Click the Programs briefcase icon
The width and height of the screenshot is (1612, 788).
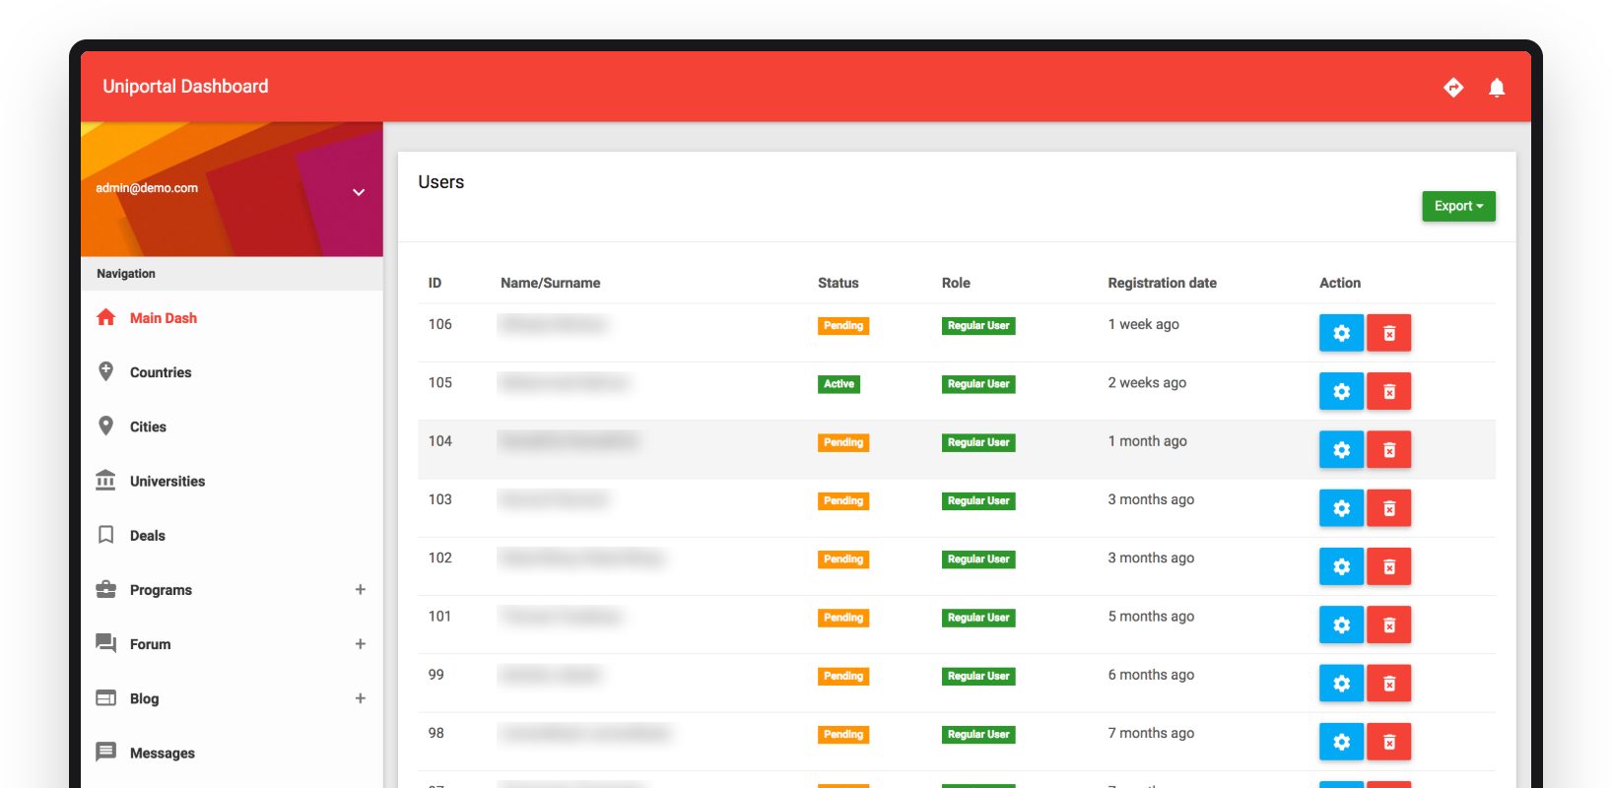[105, 589]
